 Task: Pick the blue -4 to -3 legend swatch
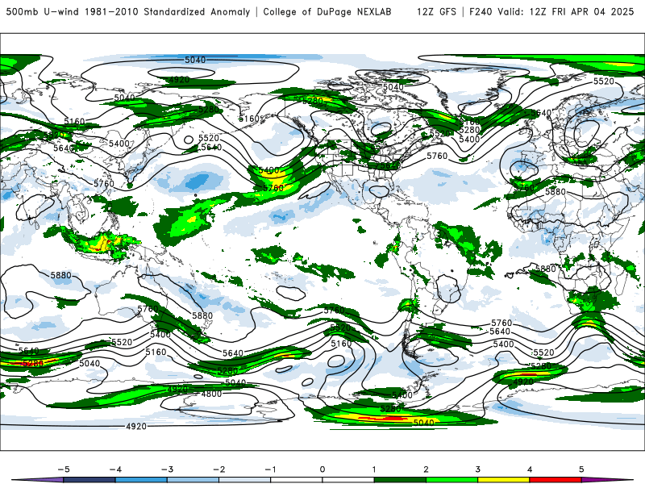[x=142, y=480]
